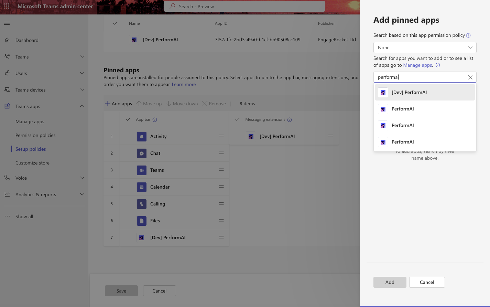Viewport: 490px width, 307px height.
Task: Open the Learn more link
Action: point(184,84)
